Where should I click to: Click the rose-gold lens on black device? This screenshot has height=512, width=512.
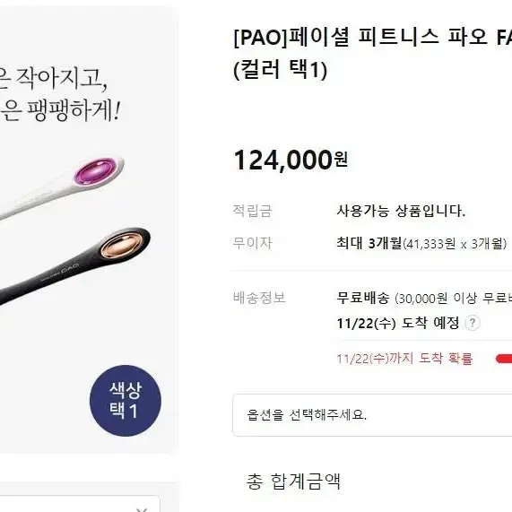(x=121, y=245)
